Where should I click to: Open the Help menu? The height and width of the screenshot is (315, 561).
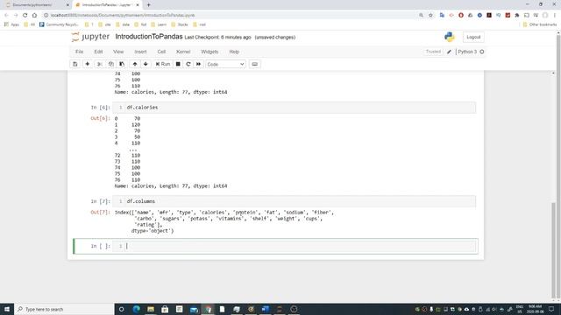(x=234, y=52)
